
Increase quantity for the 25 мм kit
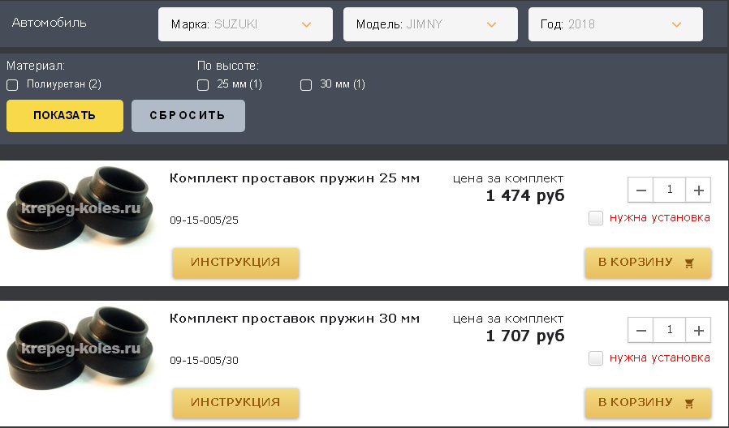click(698, 190)
